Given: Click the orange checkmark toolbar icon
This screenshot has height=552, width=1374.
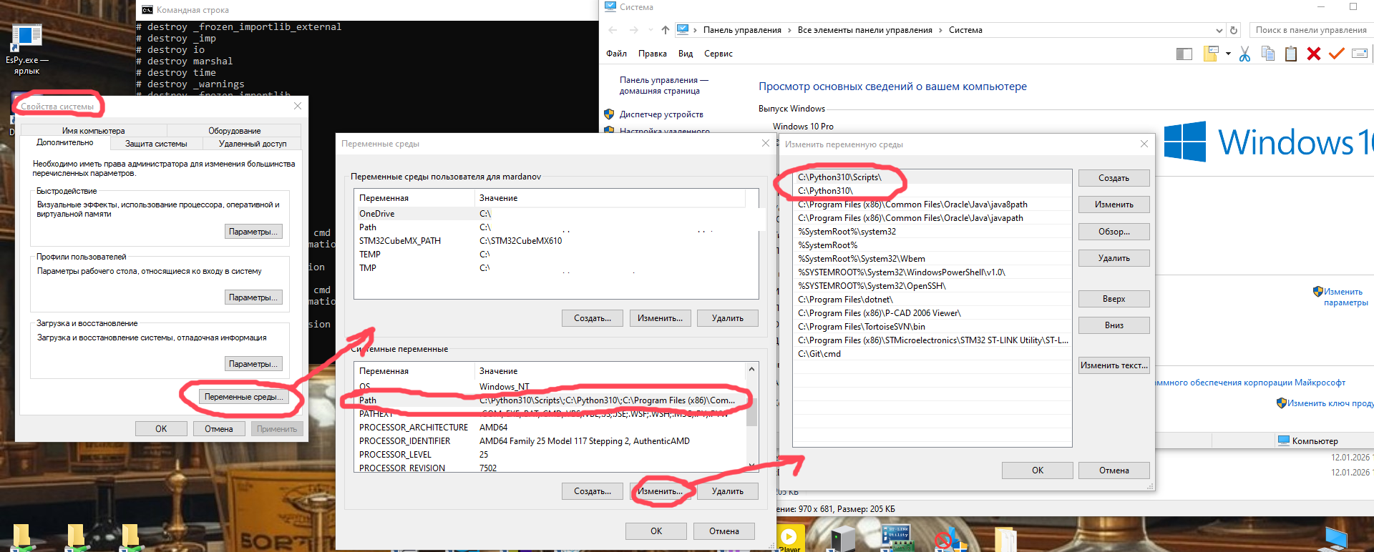Looking at the screenshot, I should coord(1336,54).
